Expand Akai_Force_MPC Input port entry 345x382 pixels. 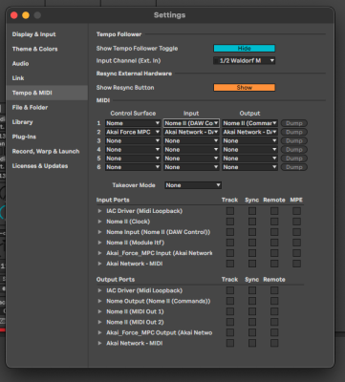(x=99, y=253)
